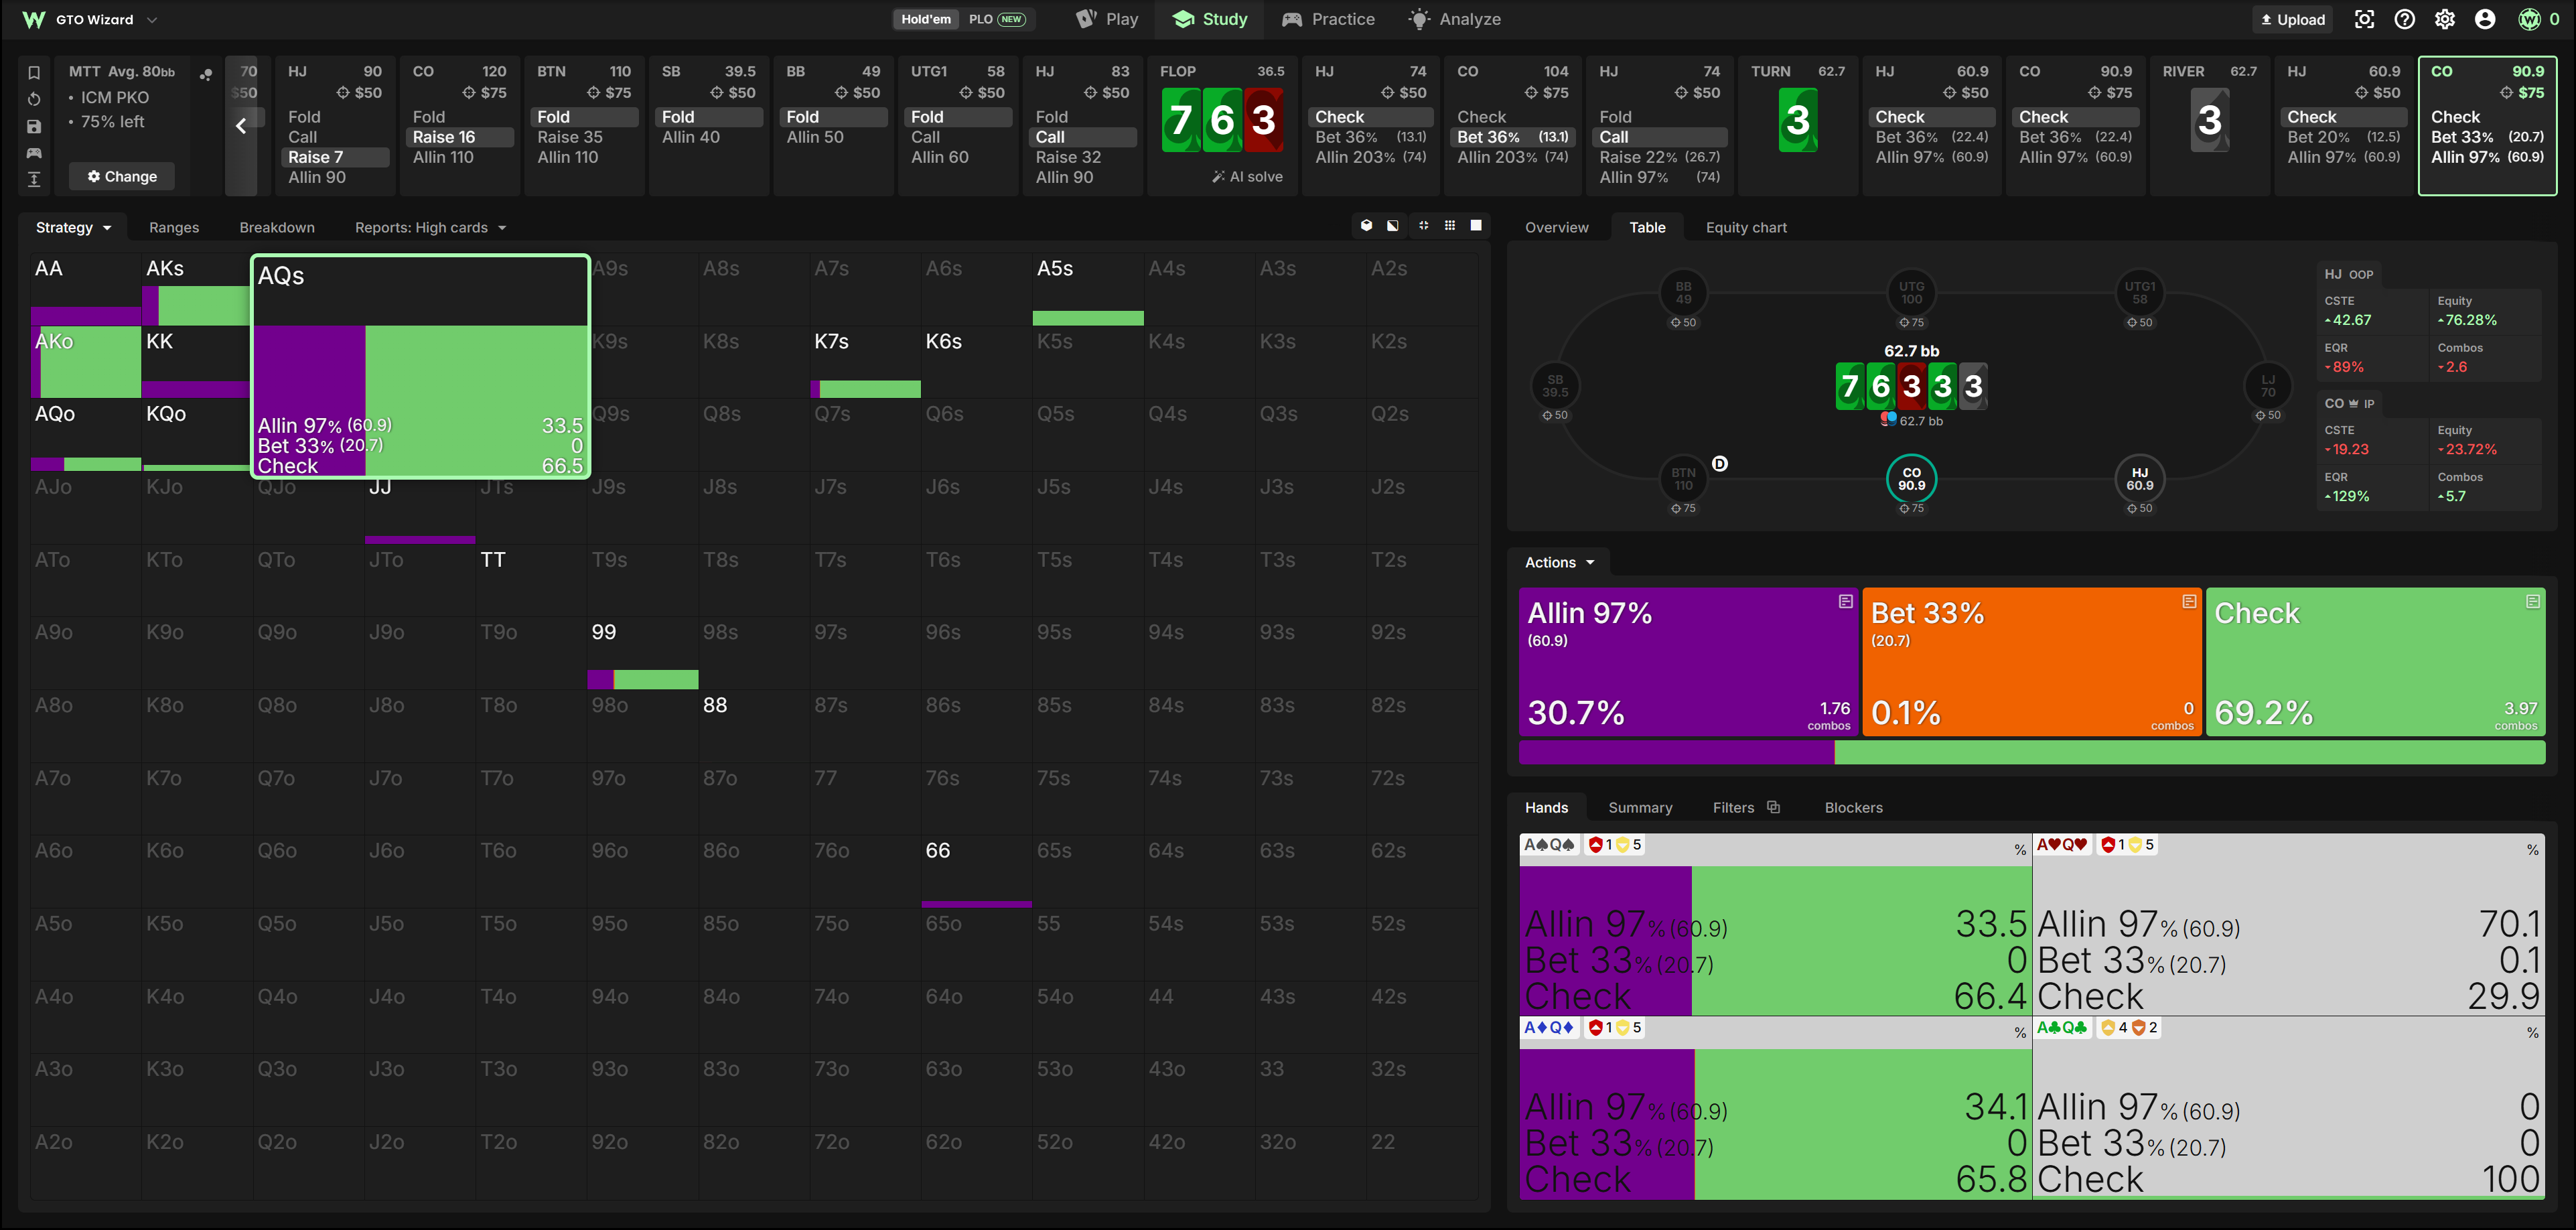Click the expand icon on Allin 97% card
The image size is (2576, 1230).
click(x=1846, y=601)
